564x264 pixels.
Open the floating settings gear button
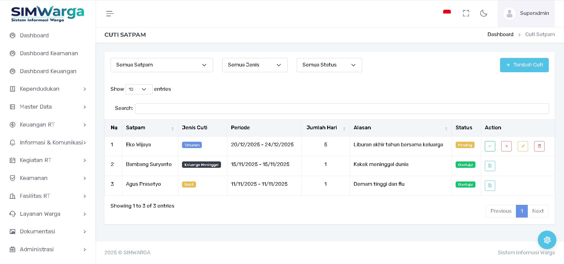pyautogui.click(x=547, y=240)
